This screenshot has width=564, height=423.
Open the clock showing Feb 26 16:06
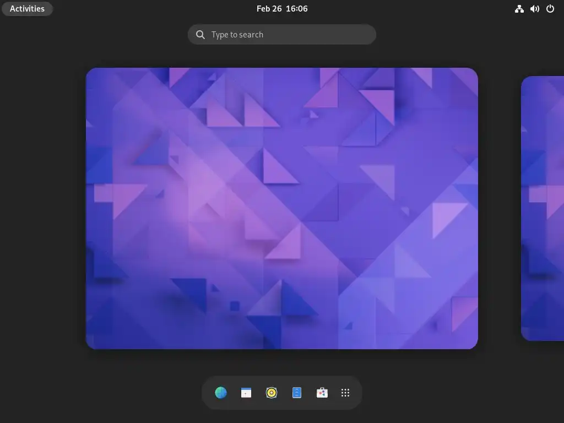click(x=282, y=9)
